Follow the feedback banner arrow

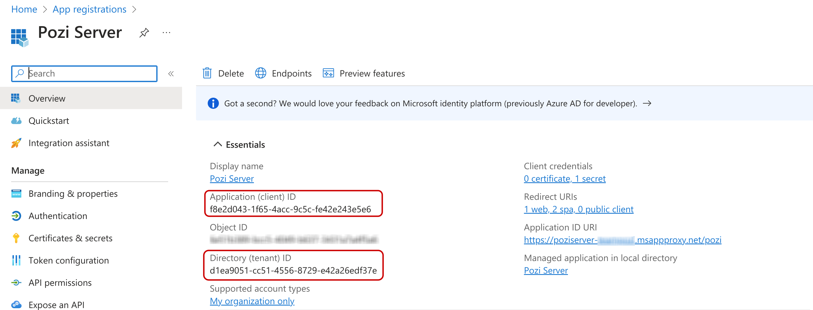point(647,103)
